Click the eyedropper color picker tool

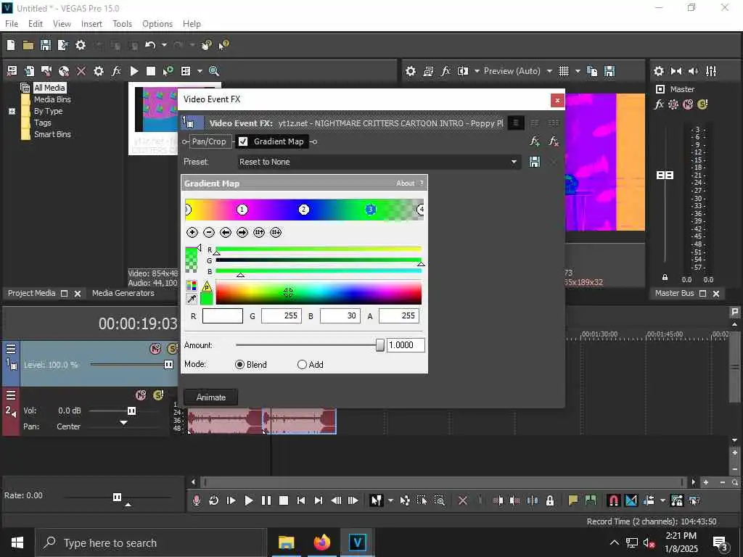click(x=192, y=298)
